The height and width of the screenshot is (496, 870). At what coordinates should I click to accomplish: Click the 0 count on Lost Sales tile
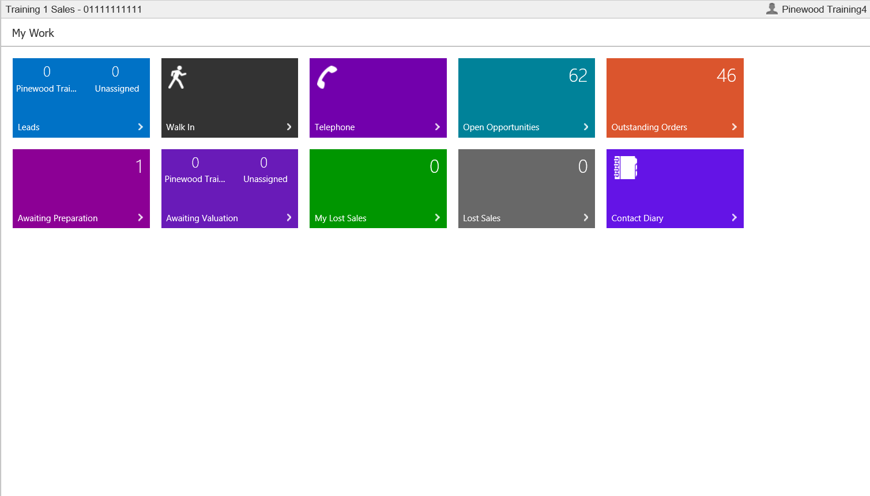pos(583,166)
